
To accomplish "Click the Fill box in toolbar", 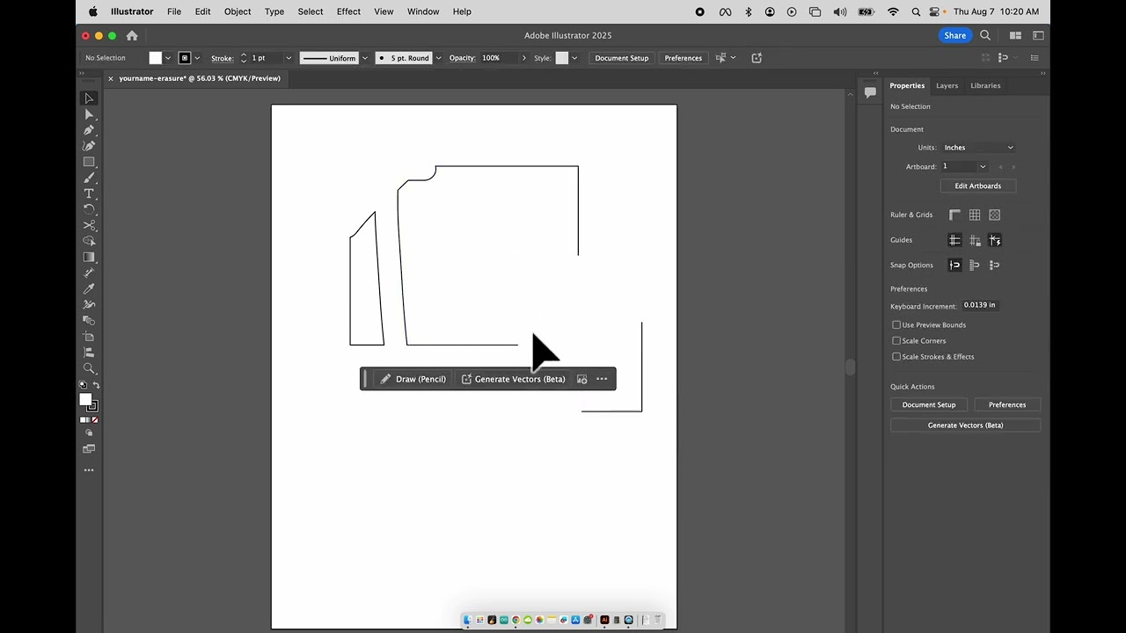I will pyautogui.click(x=85, y=400).
